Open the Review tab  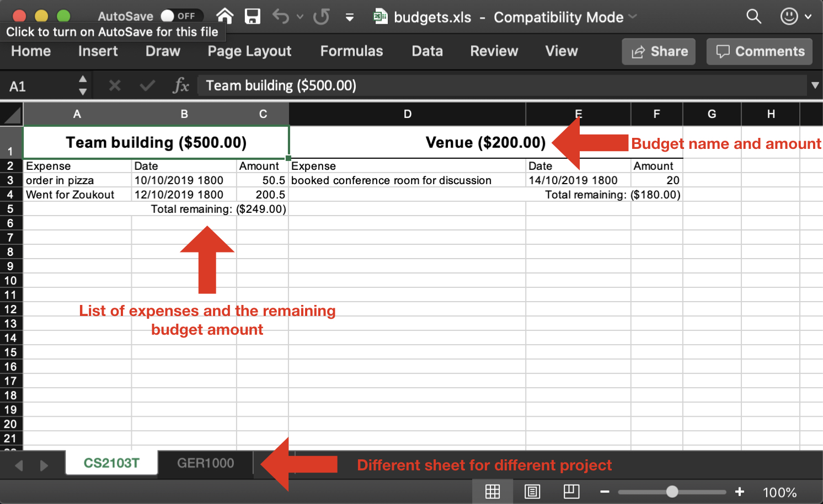(x=494, y=51)
